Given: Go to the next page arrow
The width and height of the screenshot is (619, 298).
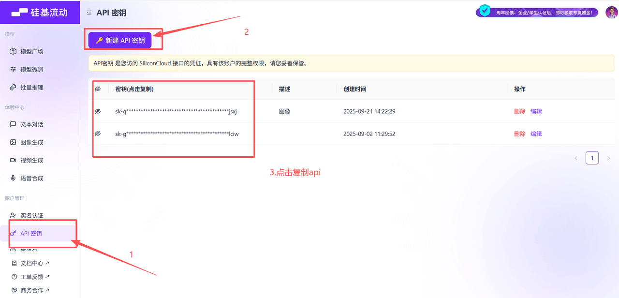Looking at the screenshot, I should (x=608, y=158).
